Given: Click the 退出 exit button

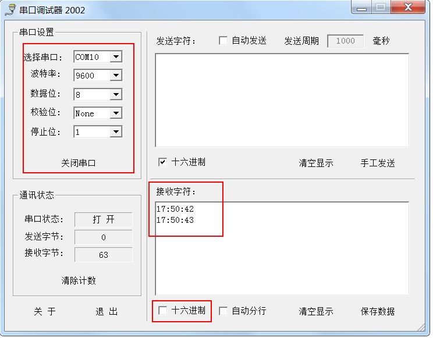Looking at the screenshot, I should (107, 312).
